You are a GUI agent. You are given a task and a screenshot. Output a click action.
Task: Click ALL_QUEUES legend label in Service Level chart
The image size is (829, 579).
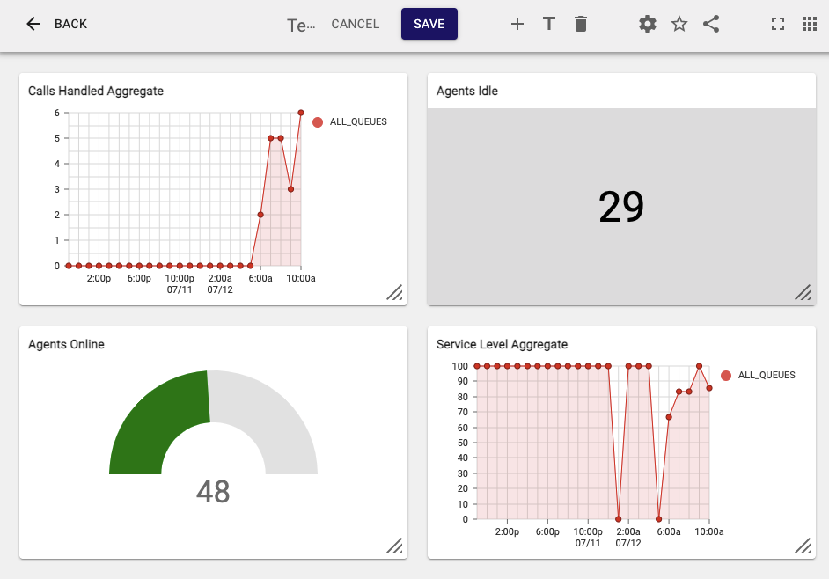[x=767, y=375]
